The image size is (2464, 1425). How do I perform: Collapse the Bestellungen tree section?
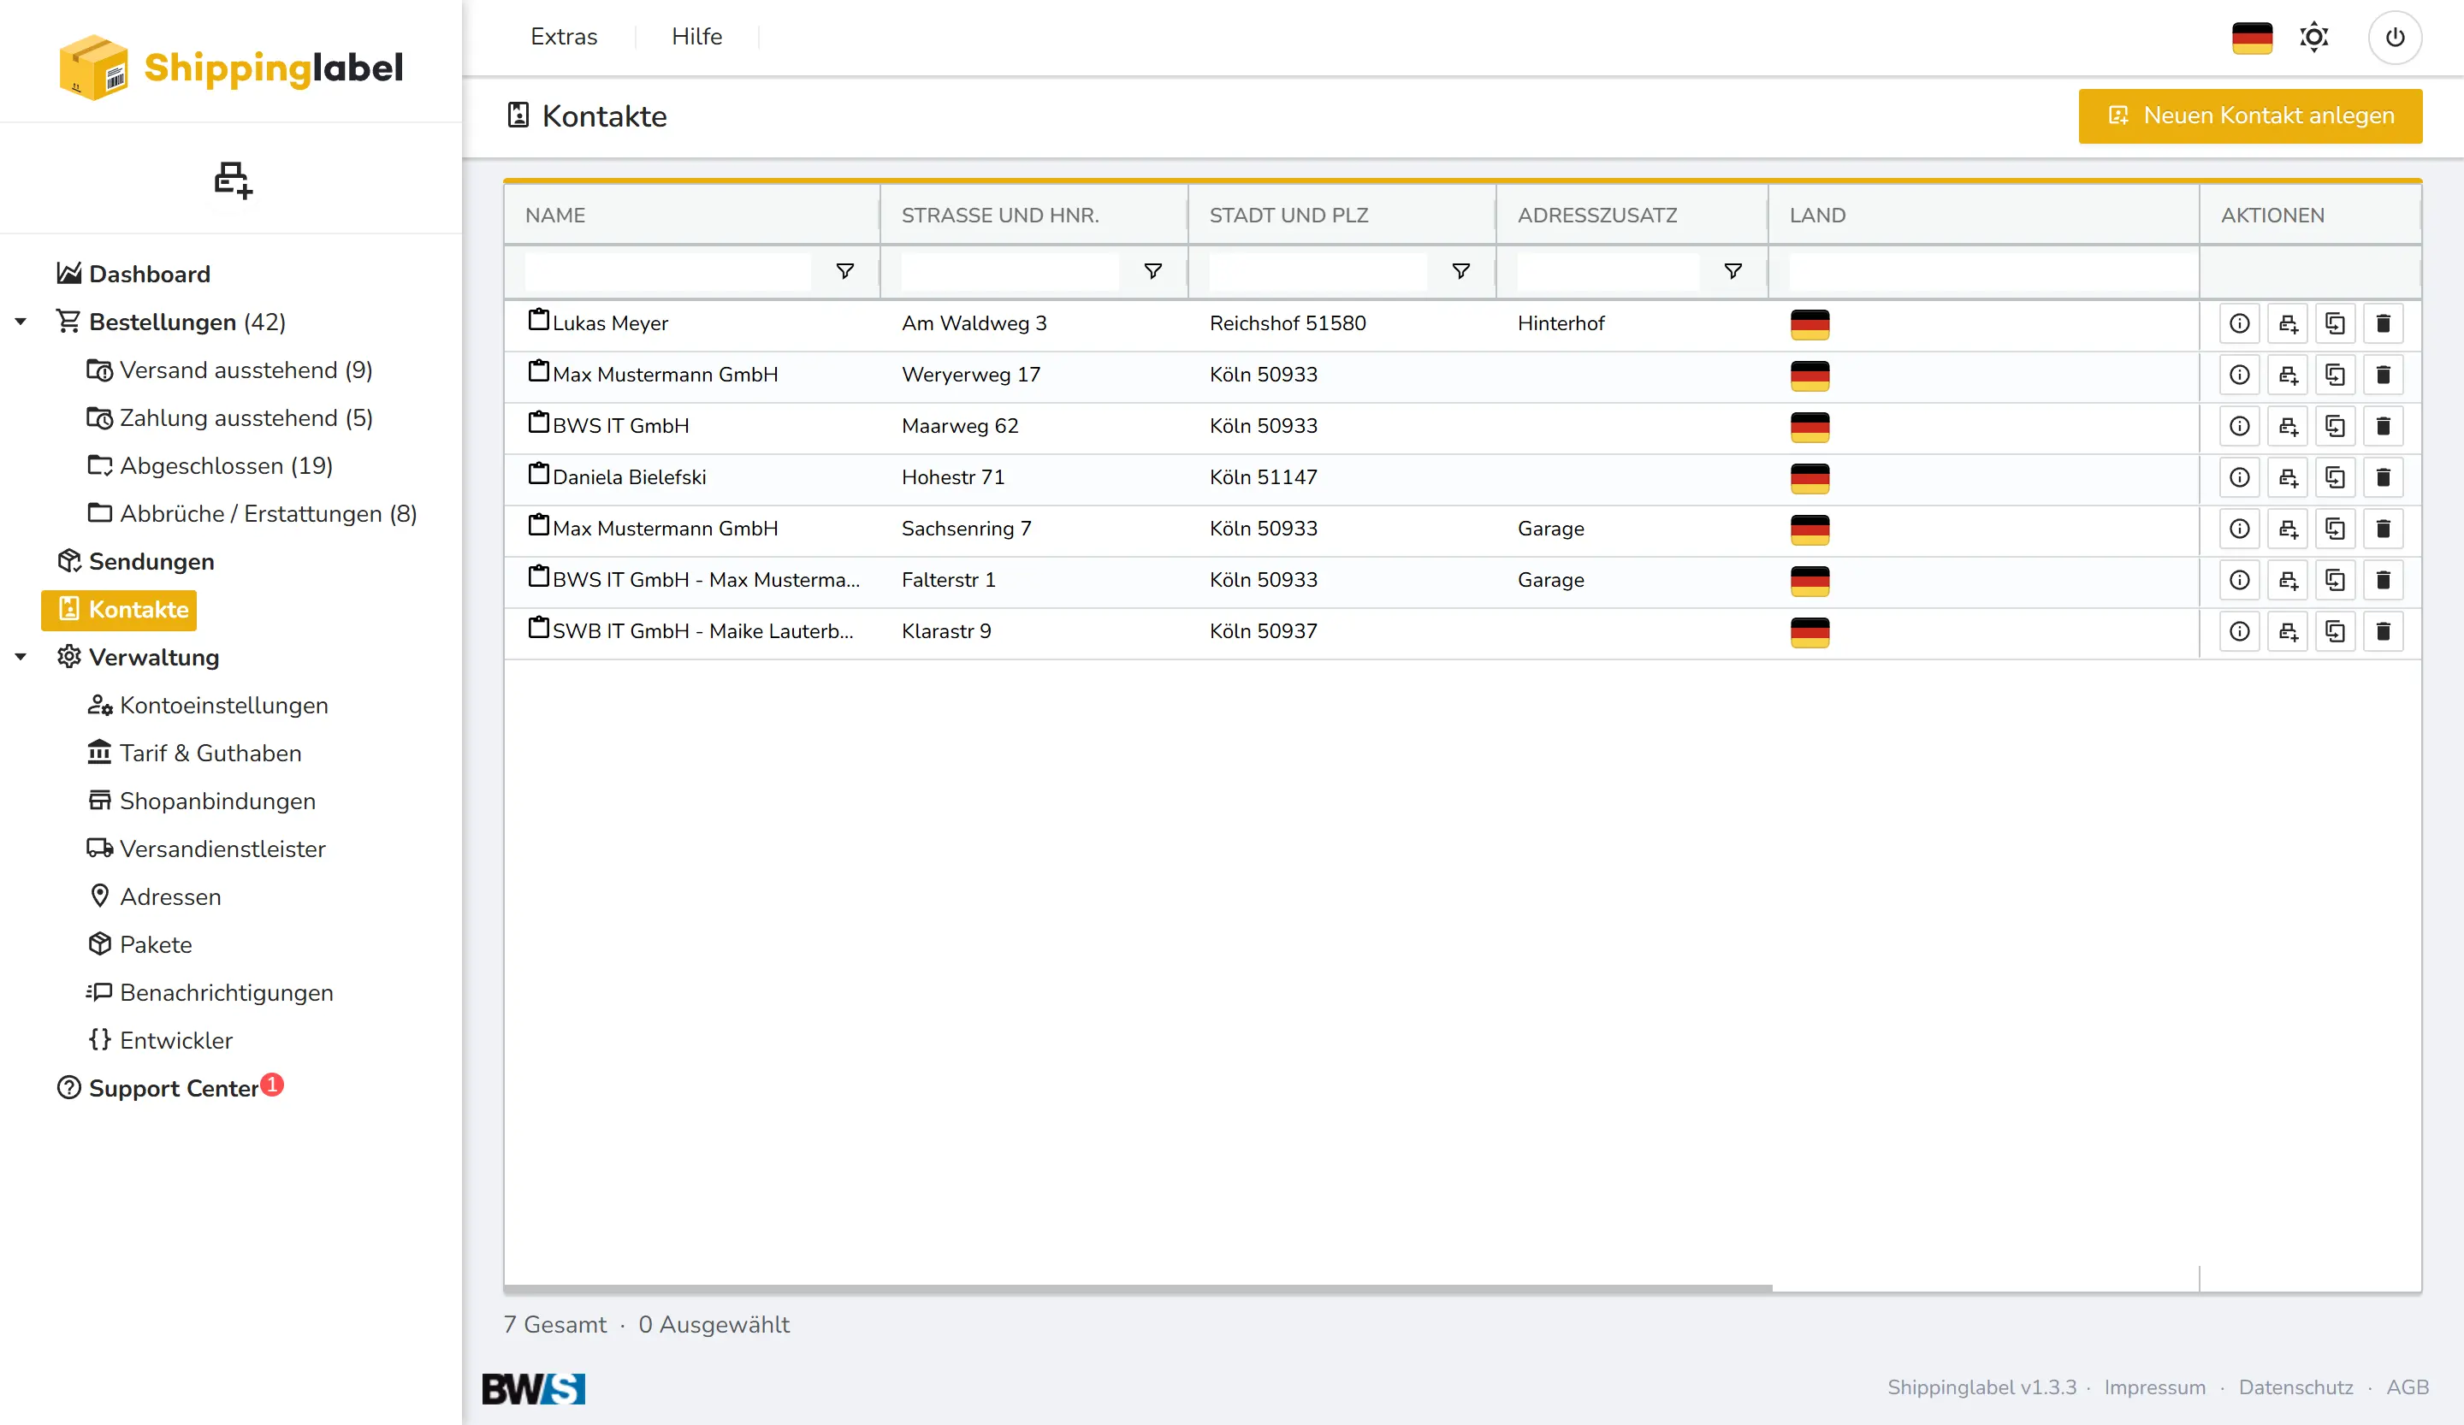(x=21, y=322)
